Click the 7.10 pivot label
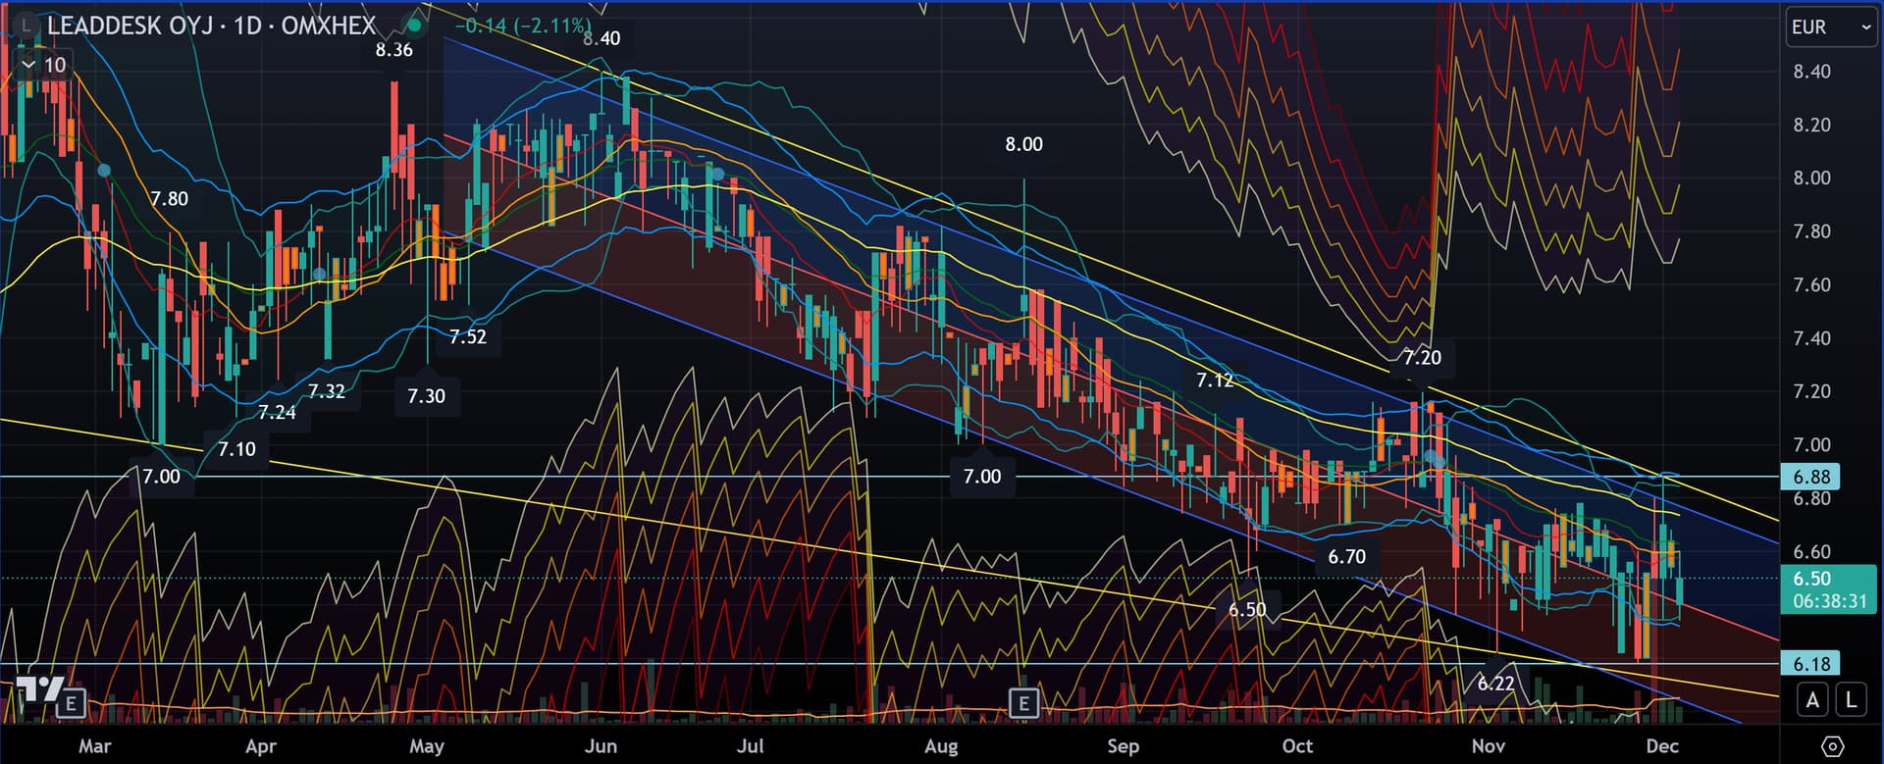This screenshot has width=1884, height=764. coord(236,449)
